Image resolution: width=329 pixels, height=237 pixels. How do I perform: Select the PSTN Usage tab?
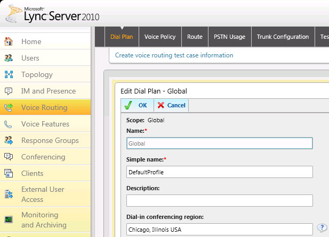point(229,37)
